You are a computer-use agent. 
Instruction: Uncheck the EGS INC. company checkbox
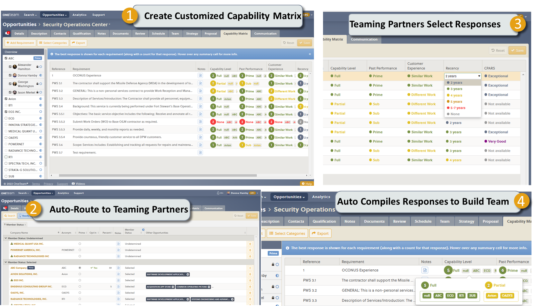(6, 112)
